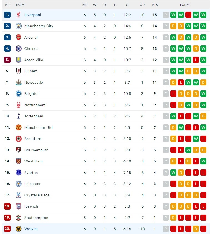Open the Newcastle team link
The image size is (210, 234).
pos(34,82)
